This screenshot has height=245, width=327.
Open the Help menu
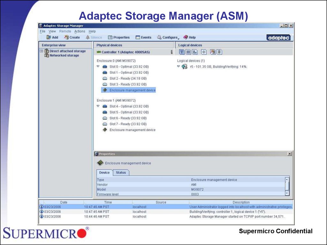coord(92,31)
